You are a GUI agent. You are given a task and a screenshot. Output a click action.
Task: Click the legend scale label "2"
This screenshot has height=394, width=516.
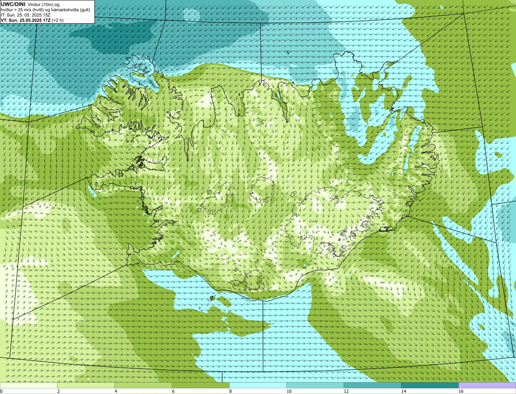pos(58,391)
